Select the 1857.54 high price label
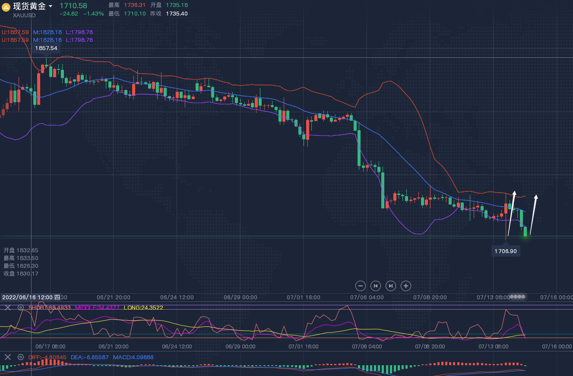Image resolution: width=573 pixels, height=376 pixels. (46, 48)
